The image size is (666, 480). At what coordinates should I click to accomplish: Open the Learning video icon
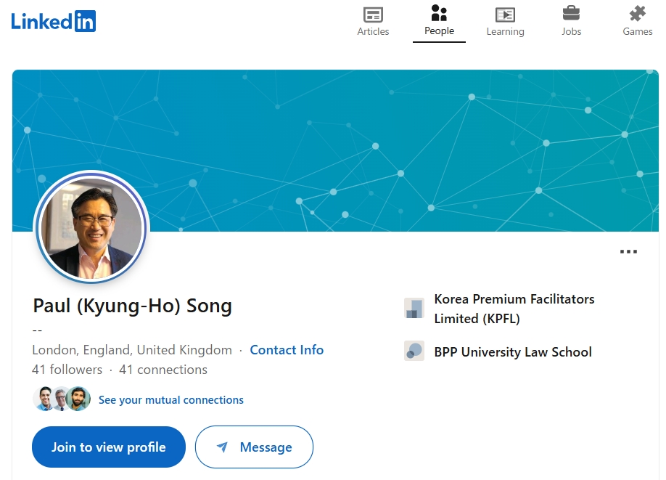click(505, 14)
